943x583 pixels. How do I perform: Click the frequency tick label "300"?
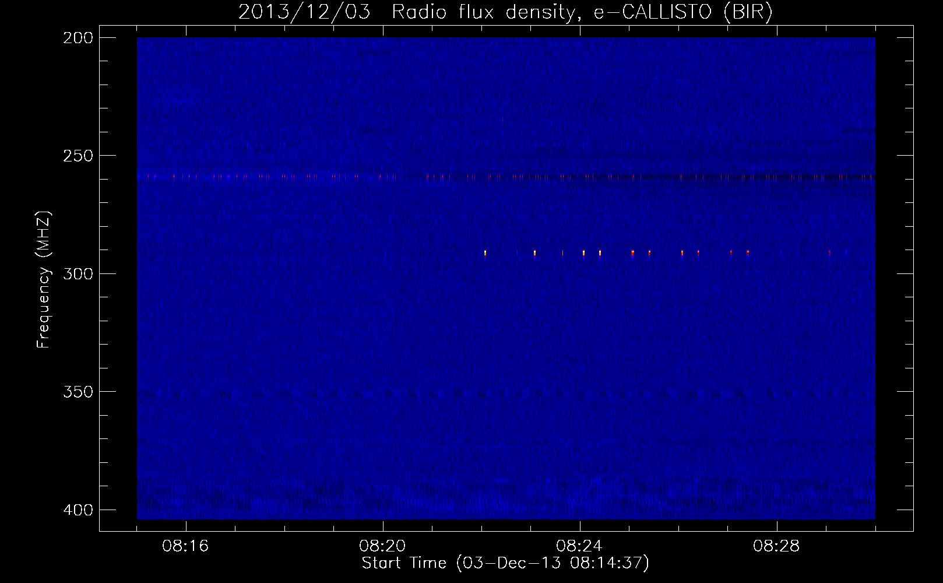78,273
